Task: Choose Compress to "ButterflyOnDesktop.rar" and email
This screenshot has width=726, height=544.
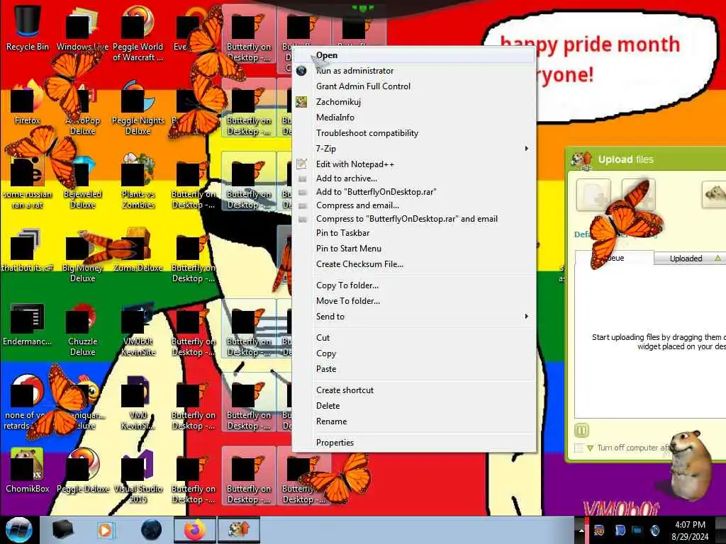Action: (x=414, y=219)
